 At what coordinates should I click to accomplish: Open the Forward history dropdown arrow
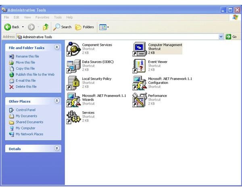[38, 27]
